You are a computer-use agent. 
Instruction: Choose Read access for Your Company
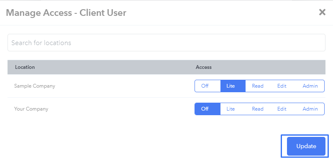coord(258,109)
